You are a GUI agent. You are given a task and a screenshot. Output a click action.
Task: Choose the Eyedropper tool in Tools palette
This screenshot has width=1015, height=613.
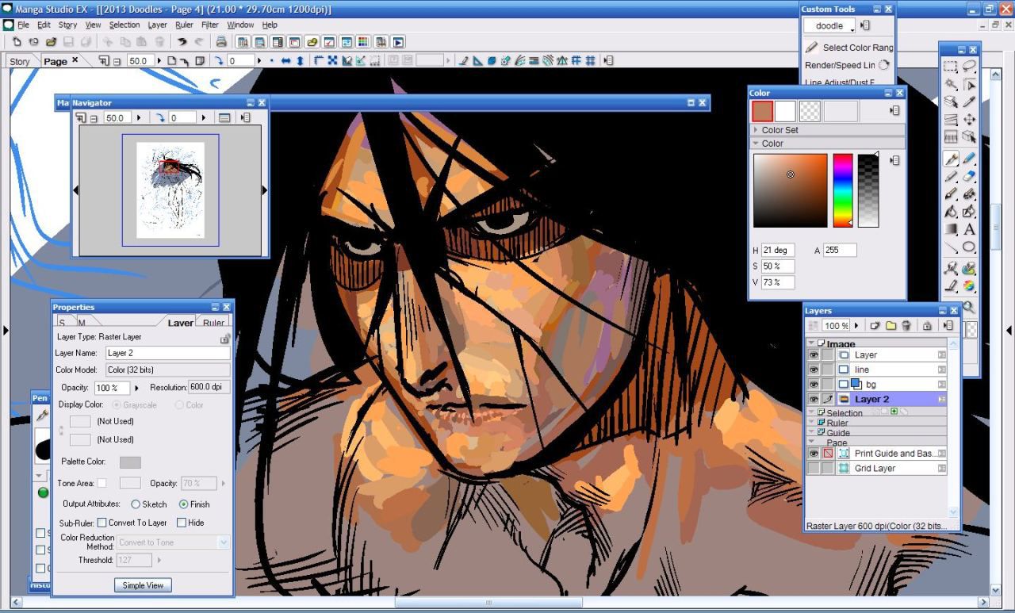[969, 102]
